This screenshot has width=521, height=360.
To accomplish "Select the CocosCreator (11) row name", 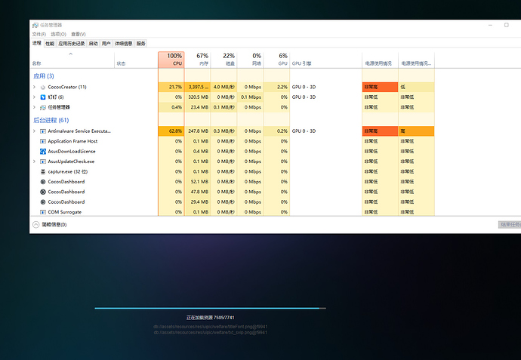I will [x=67, y=87].
